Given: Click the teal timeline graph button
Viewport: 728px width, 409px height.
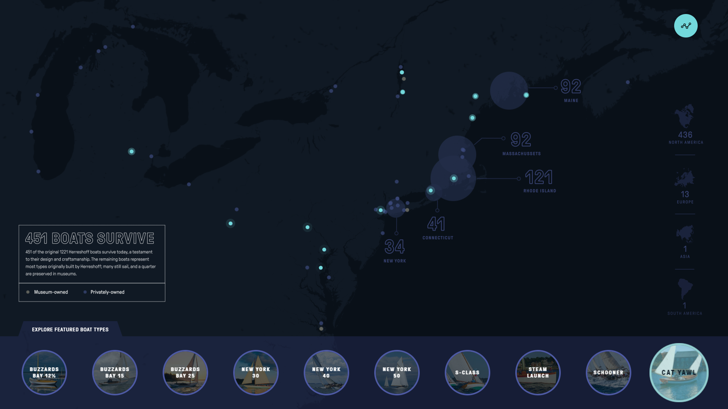Looking at the screenshot, I should pyautogui.click(x=686, y=26).
